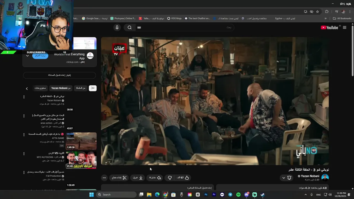The height and width of the screenshot is (199, 354).
Task: Click the YouTube voice search microphone
Action: 117,27
